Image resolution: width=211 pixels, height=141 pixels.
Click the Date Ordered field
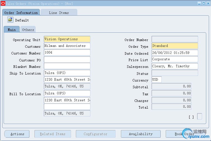coord(175,53)
